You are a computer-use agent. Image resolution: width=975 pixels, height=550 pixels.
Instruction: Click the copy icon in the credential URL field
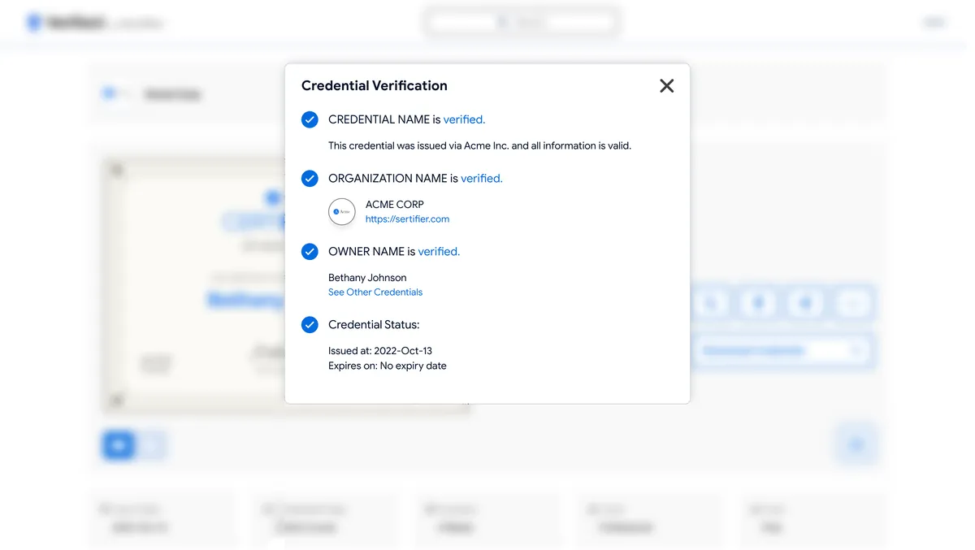coord(855,351)
